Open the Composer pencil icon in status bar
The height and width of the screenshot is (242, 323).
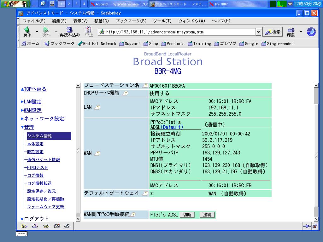(46, 226)
